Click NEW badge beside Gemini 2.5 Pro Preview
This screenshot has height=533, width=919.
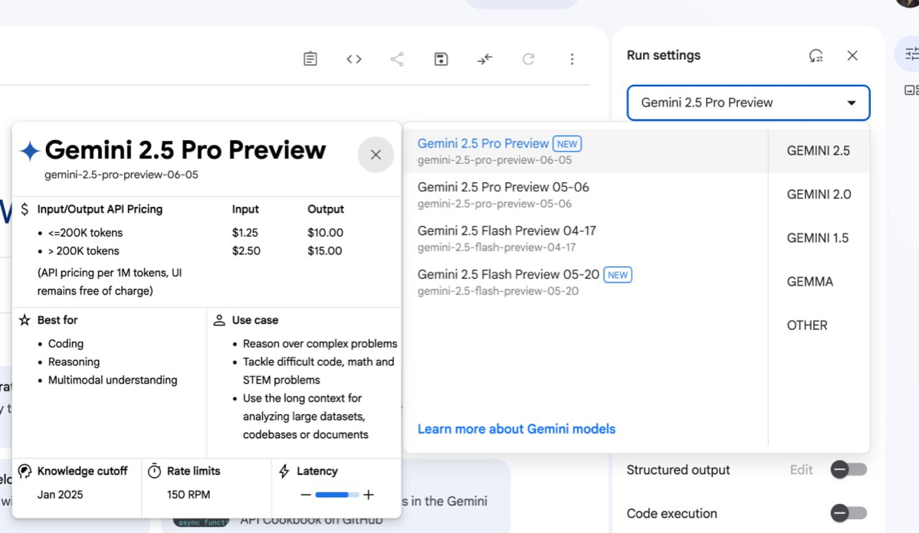[566, 143]
